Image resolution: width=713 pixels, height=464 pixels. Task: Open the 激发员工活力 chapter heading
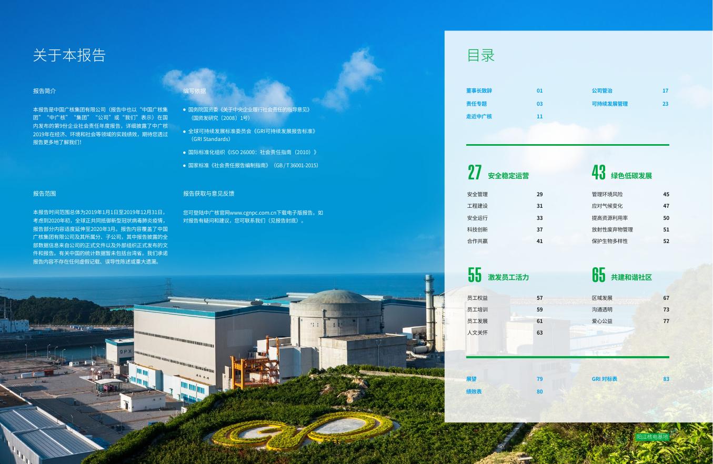[x=508, y=277]
